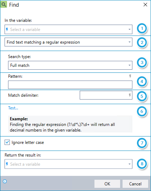151x191 pixels.
Task: Expand the 'Return the result in' variable dropdown
Action: [x=68, y=164]
